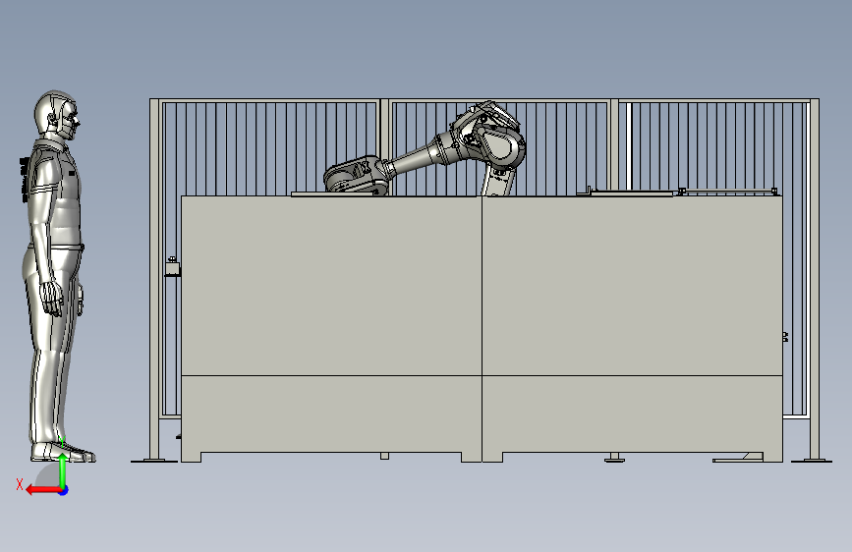
Task: Click the green Y axis arrow of the triad
Action: 63,471
